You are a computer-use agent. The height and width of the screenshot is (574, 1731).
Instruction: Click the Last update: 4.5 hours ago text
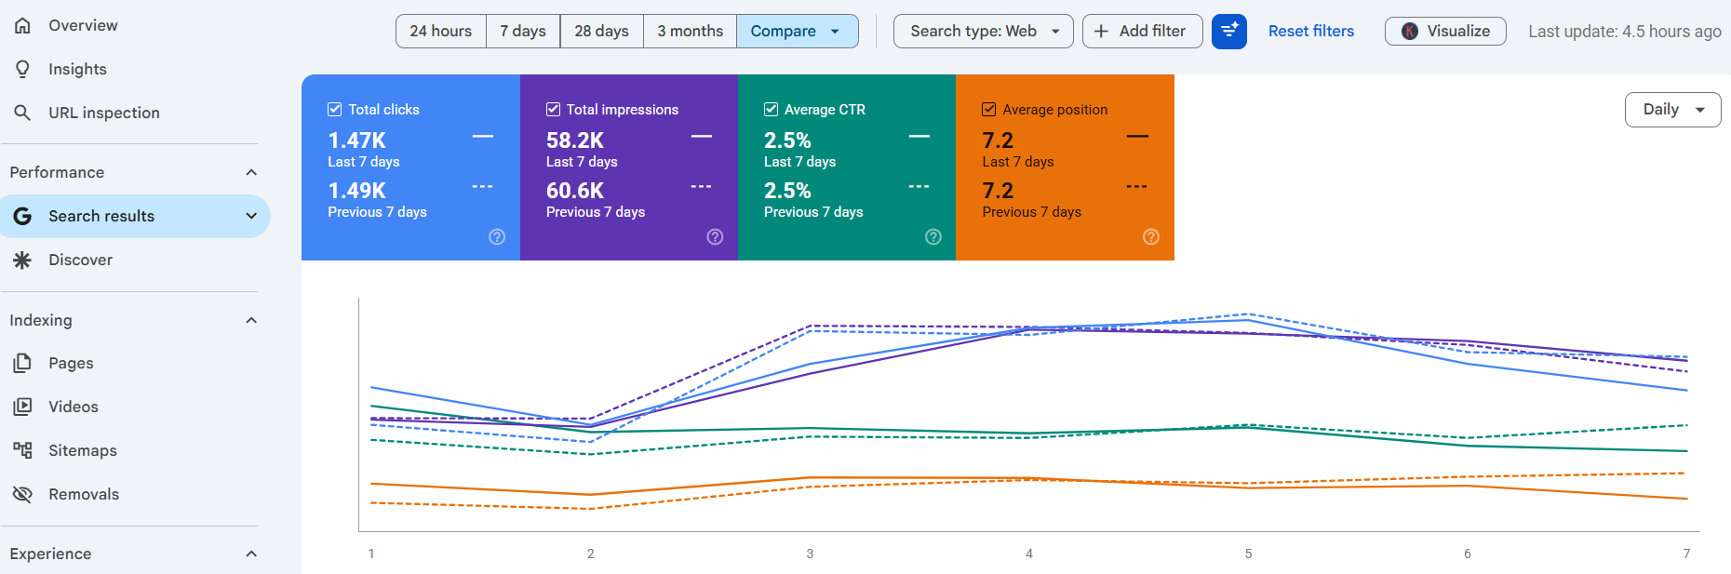click(x=1625, y=32)
